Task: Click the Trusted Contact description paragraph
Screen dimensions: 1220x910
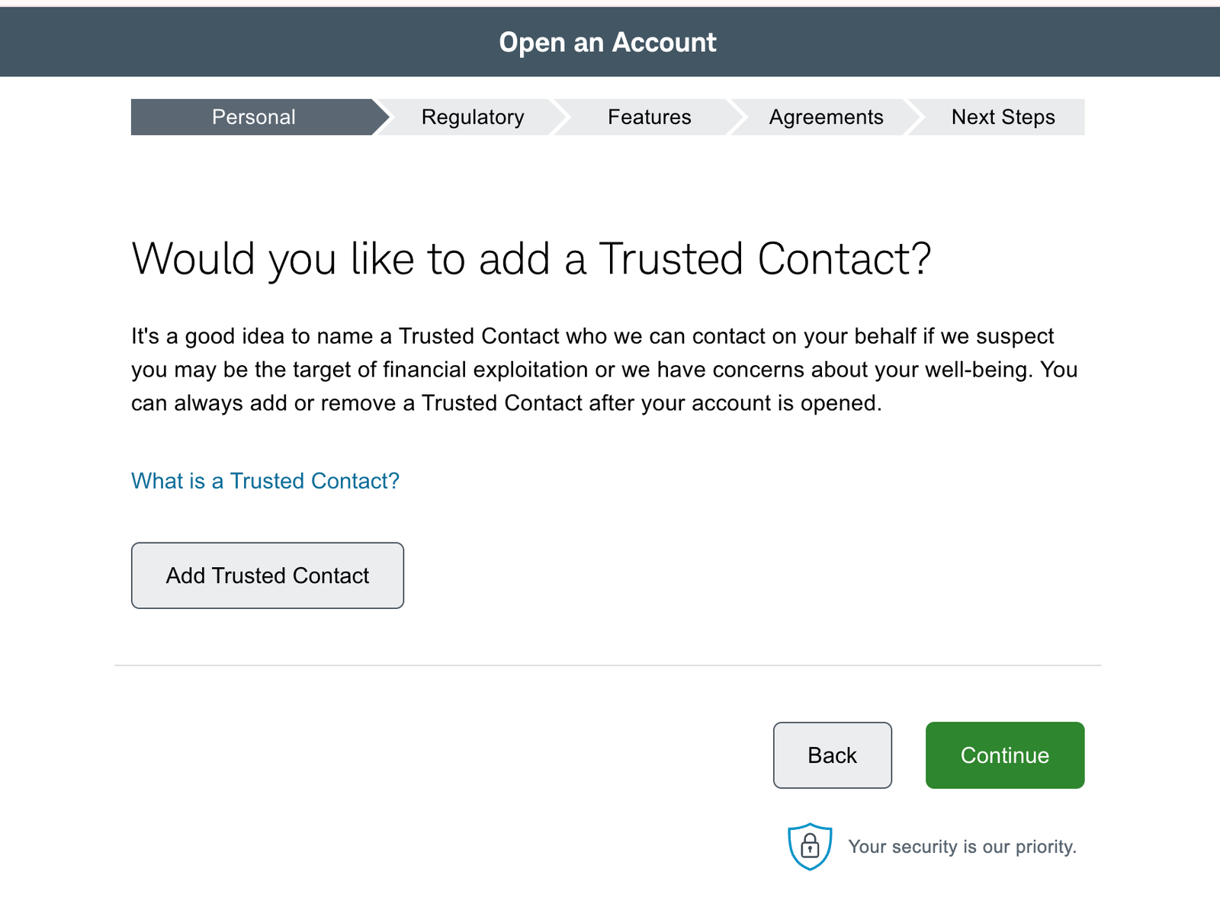Action: pyautogui.click(x=605, y=370)
